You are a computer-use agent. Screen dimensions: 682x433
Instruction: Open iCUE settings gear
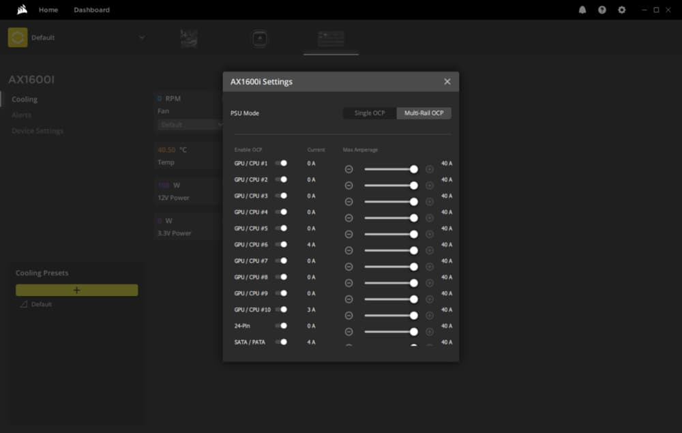point(622,10)
